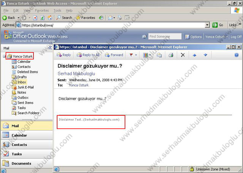Switch to the Mail module button
Viewport: 243px width, 173px height.
pyautogui.click(x=27, y=126)
